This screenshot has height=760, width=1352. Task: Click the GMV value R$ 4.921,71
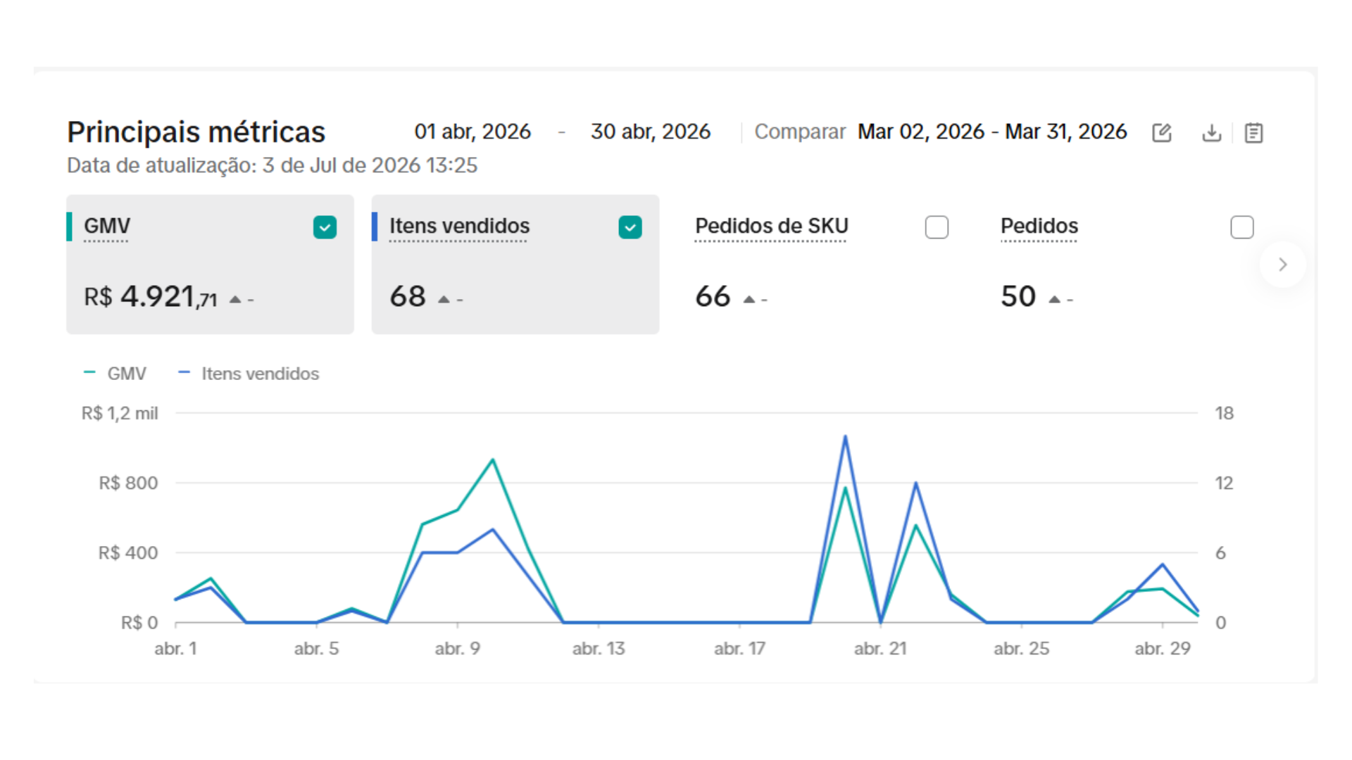(151, 297)
